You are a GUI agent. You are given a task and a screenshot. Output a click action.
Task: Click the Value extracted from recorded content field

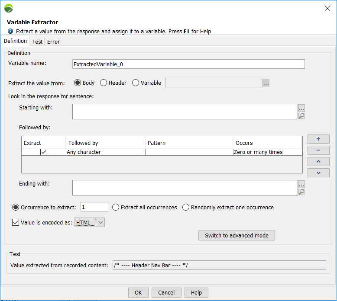(x=219, y=265)
